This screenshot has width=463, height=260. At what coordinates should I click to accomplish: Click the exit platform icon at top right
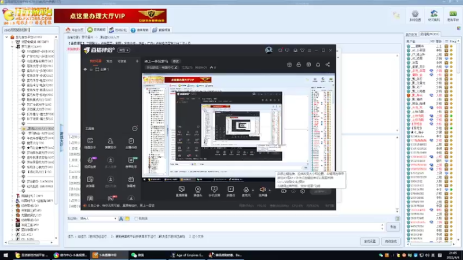[453, 16]
